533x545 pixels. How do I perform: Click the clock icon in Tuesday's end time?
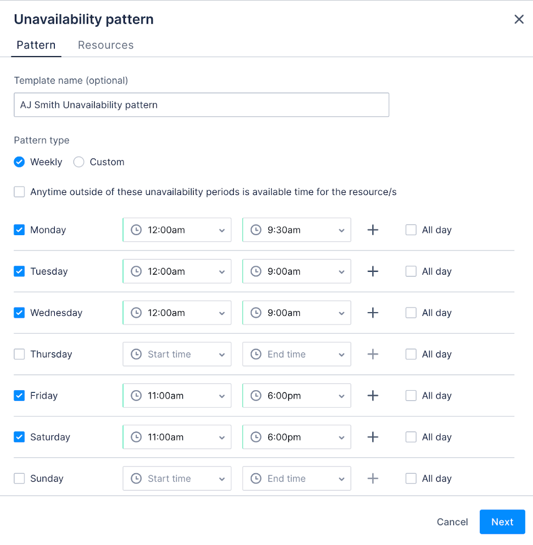pos(256,271)
